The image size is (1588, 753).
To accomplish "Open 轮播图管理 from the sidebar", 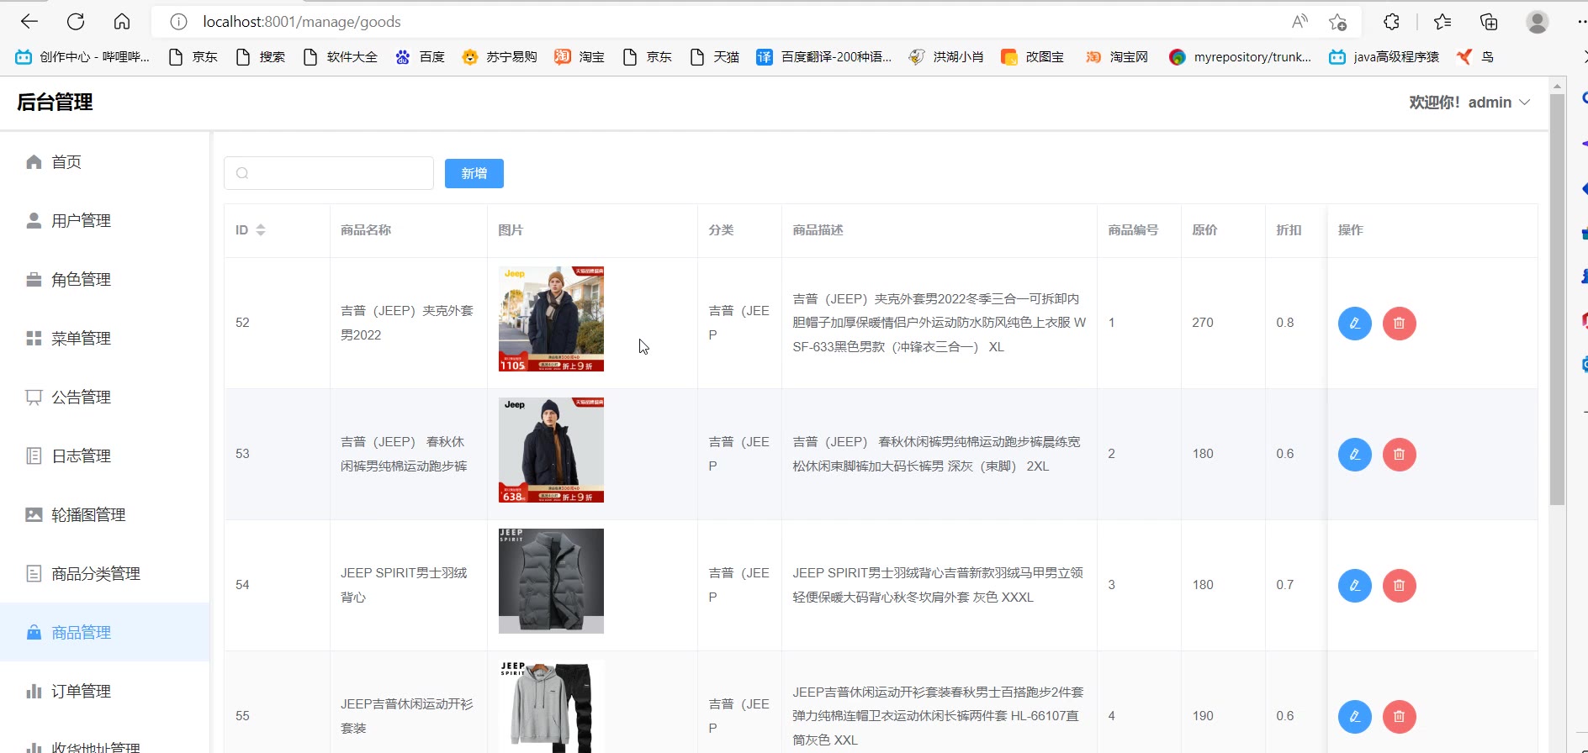I will pyautogui.click(x=88, y=515).
